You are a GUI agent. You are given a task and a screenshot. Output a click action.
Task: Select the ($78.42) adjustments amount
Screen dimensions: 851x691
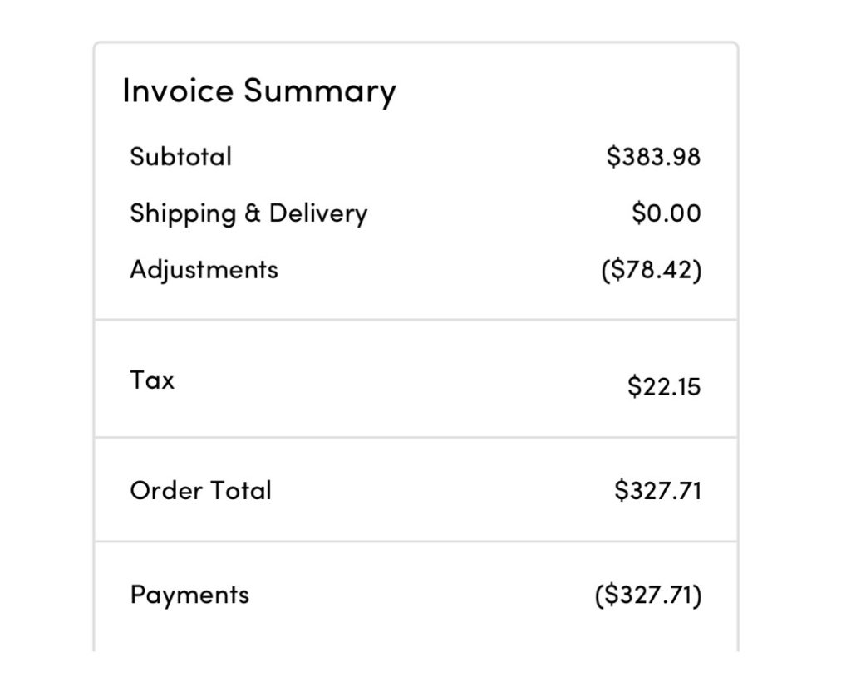coord(651,271)
